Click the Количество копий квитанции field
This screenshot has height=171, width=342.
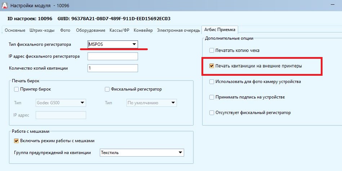(x=112, y=68)
